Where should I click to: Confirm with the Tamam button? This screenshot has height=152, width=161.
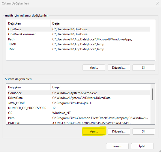(x=117, y=146)
